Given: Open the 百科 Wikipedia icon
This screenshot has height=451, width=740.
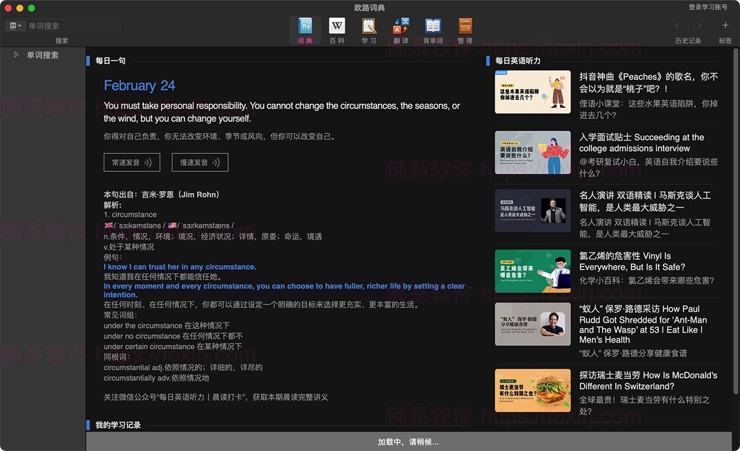Looking at the screenshot, I should (x=337, y=26).
